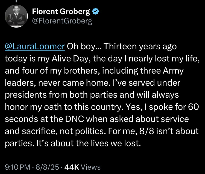Click the thread connector line above avatar
Screen dimensions: 205x174
pyautogui.click(x=16, y=1)
